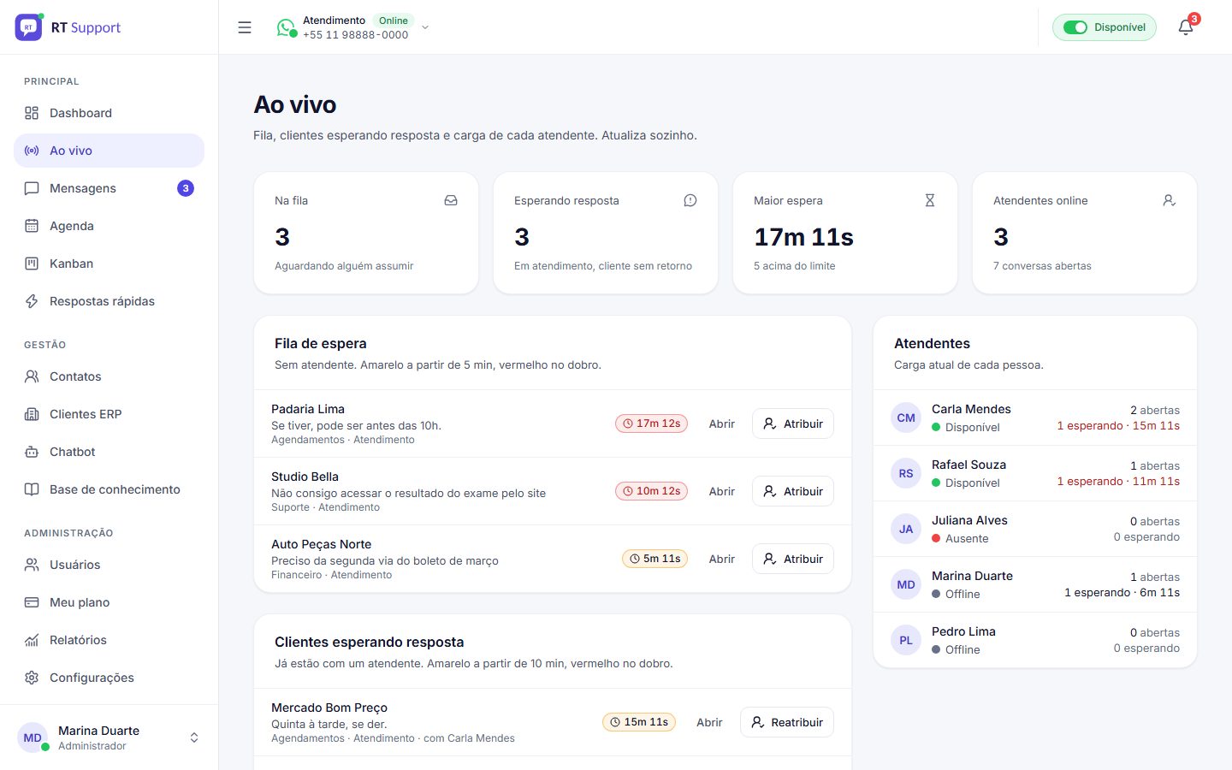
Task: Expand the Atendimento channel dropdown chevron
Action: (x=425, y=27)
